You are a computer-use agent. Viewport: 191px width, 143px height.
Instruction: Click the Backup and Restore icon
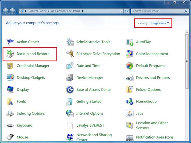(x=10, y=54)
